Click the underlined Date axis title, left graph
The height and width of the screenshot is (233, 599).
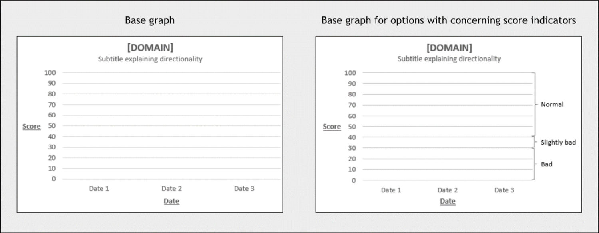171,201
